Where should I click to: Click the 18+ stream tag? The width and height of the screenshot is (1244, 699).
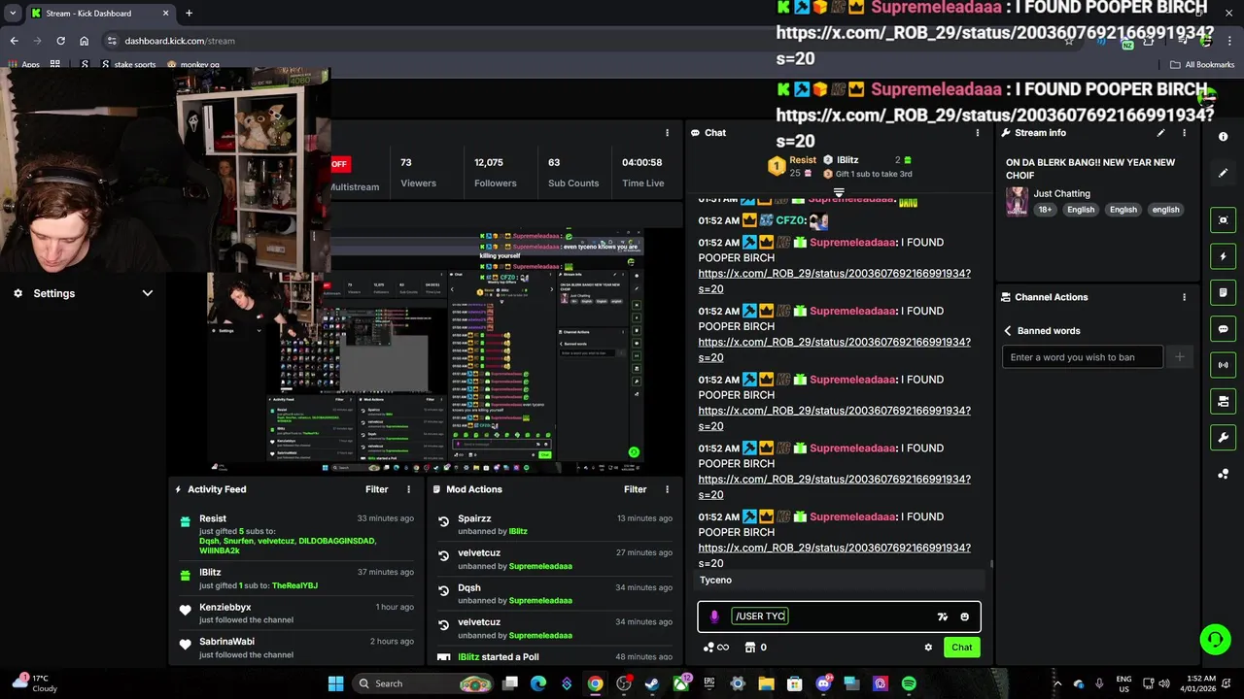(x=1044, y=210)
